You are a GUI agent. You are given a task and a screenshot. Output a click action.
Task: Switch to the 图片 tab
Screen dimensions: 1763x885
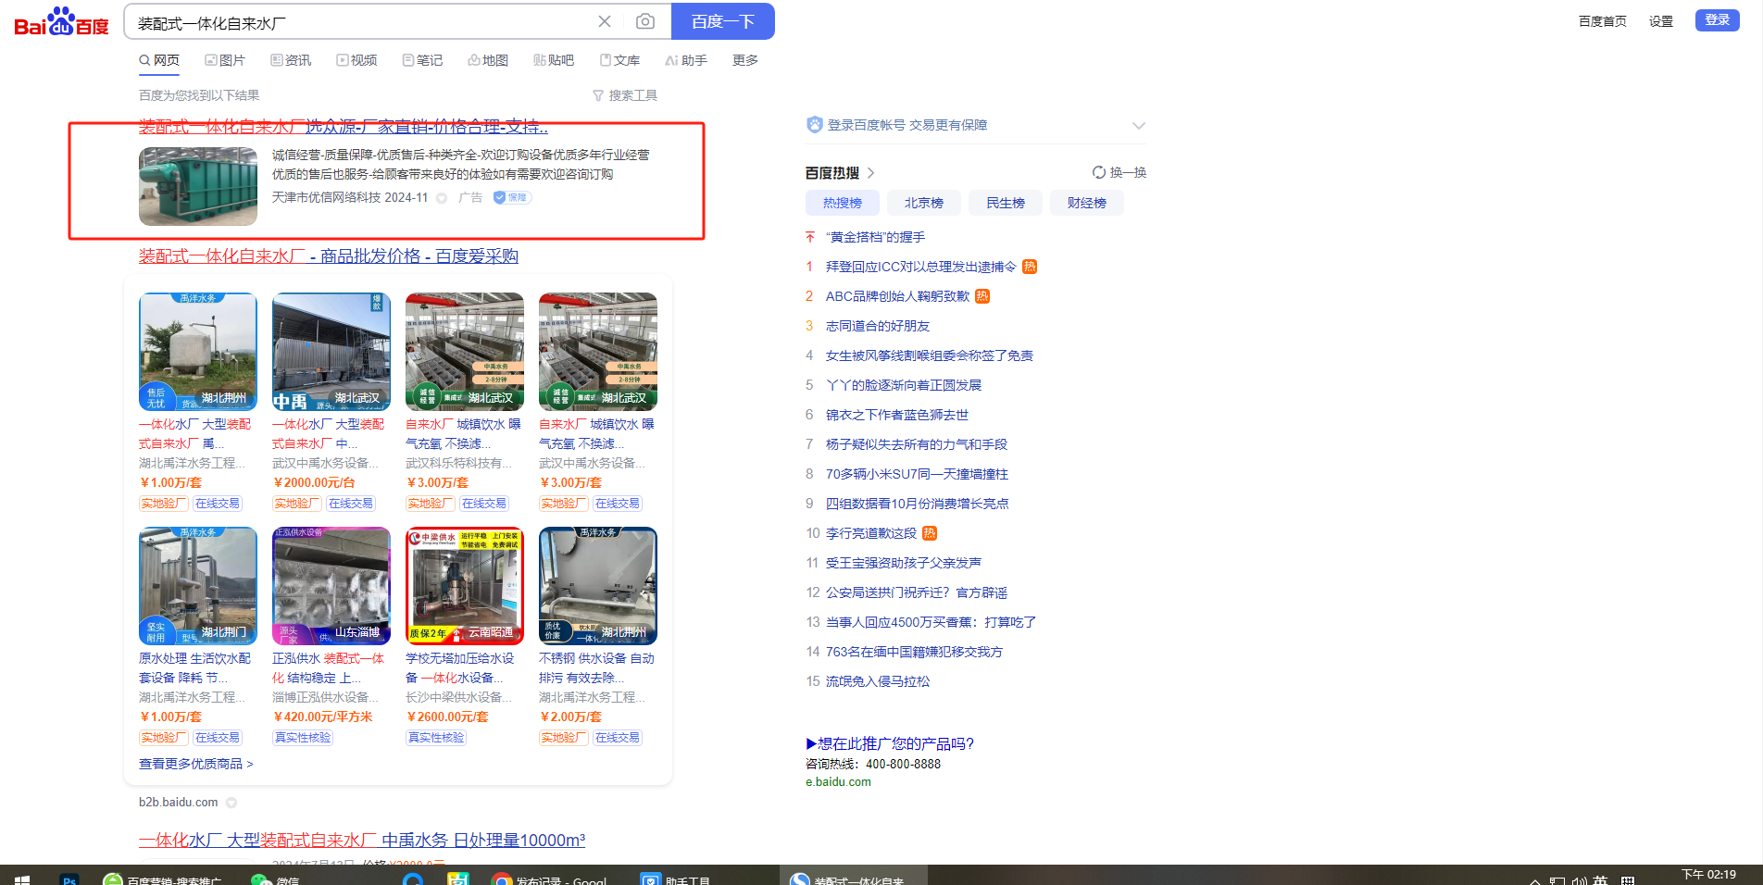[x=225, y=60]
